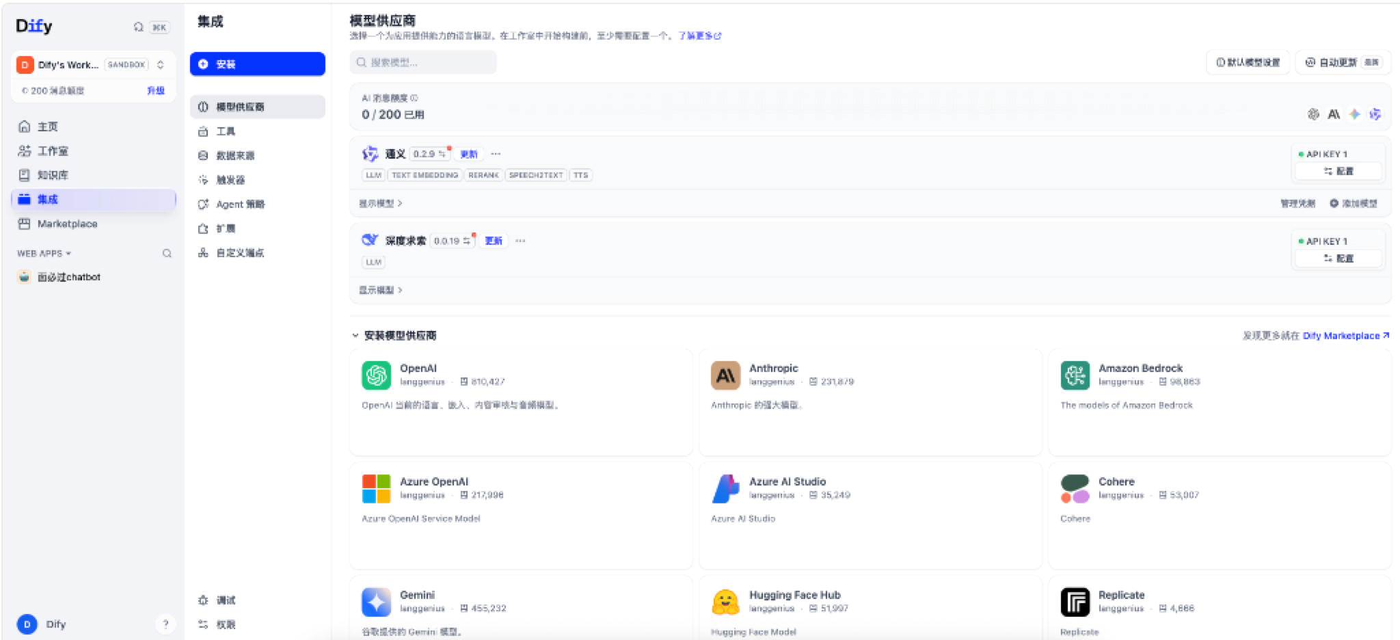Click the 了解更多 link

click(699, 36)
